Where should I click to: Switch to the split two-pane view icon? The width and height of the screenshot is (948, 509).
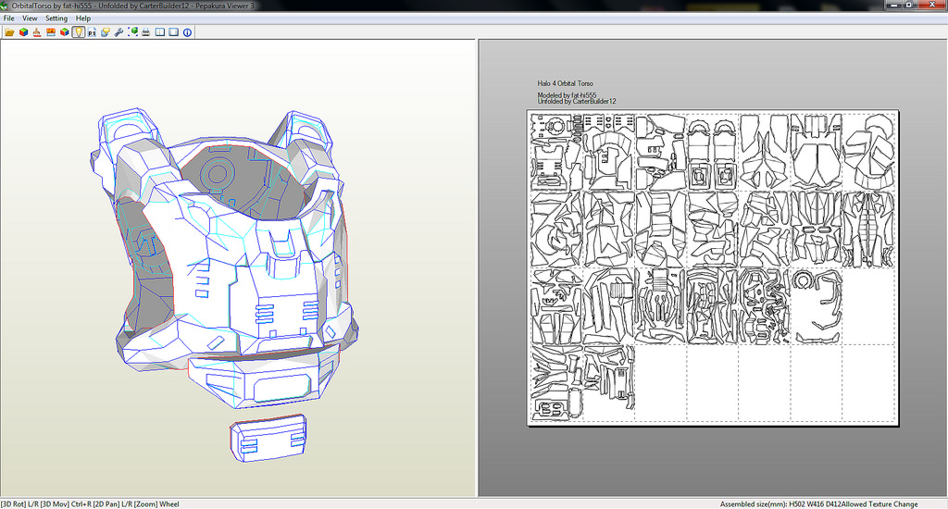(x=159, y=32)
